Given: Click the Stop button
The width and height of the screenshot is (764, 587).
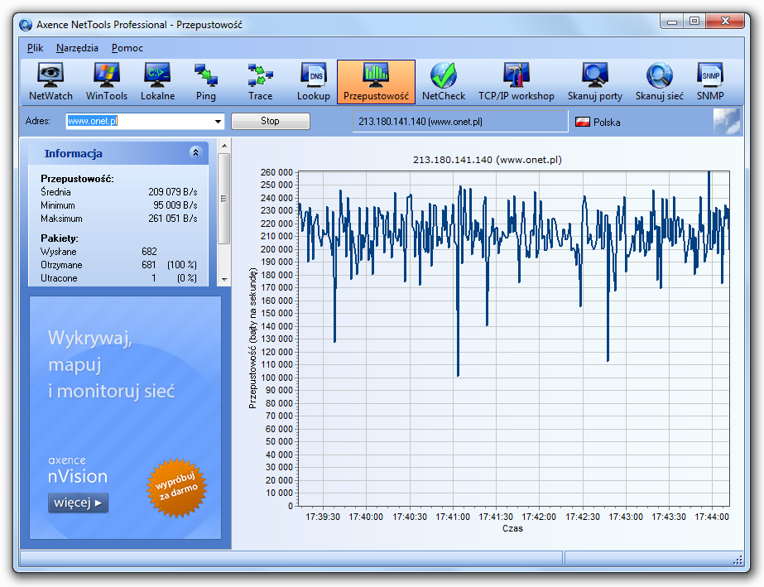Looking at the screenshot, I should click(271, 121).
